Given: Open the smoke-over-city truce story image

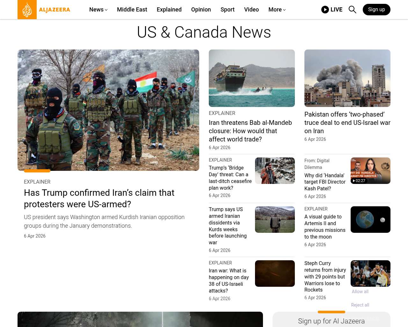Looking at the screenshot, I should 347,78.
